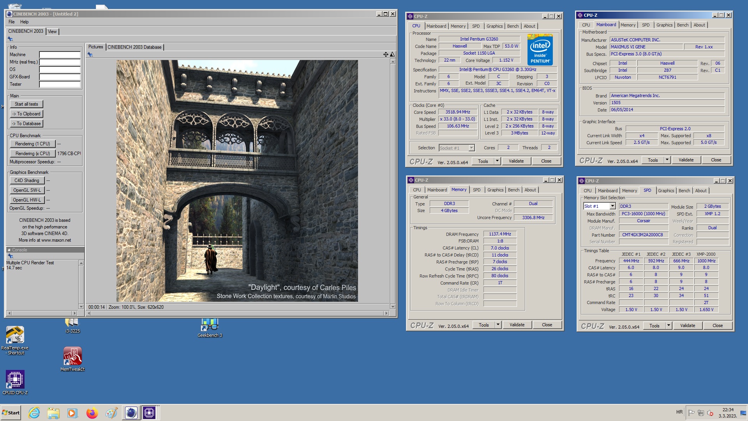
Task: Click the network tray icon
Action: [x=701, y=413]
